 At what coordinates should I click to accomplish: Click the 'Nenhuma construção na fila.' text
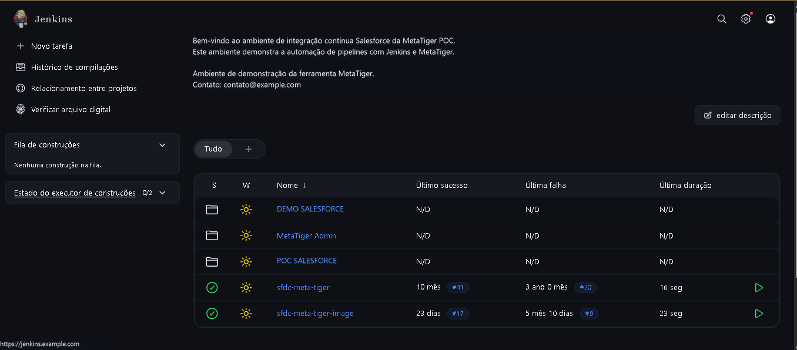(58, 165)
